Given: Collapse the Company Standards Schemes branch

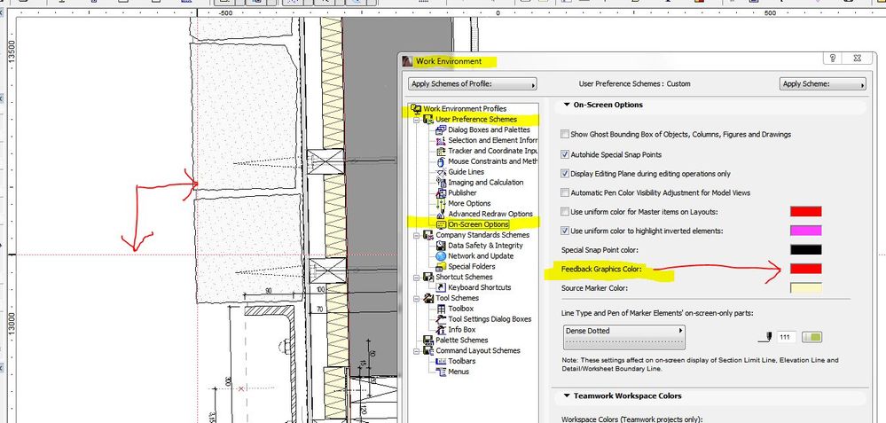Looking at the screenshot, I should coord(417,235).
